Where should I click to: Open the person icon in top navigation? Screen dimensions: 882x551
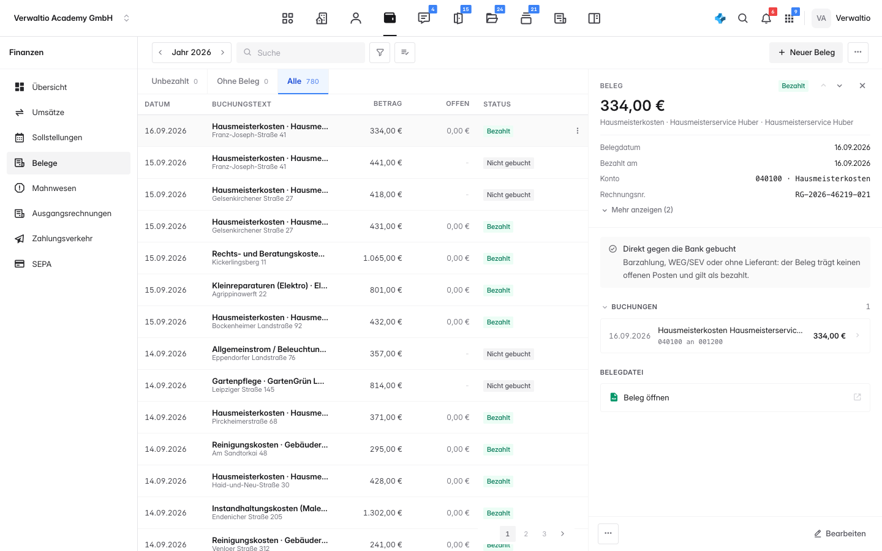[x=356, y=18]
